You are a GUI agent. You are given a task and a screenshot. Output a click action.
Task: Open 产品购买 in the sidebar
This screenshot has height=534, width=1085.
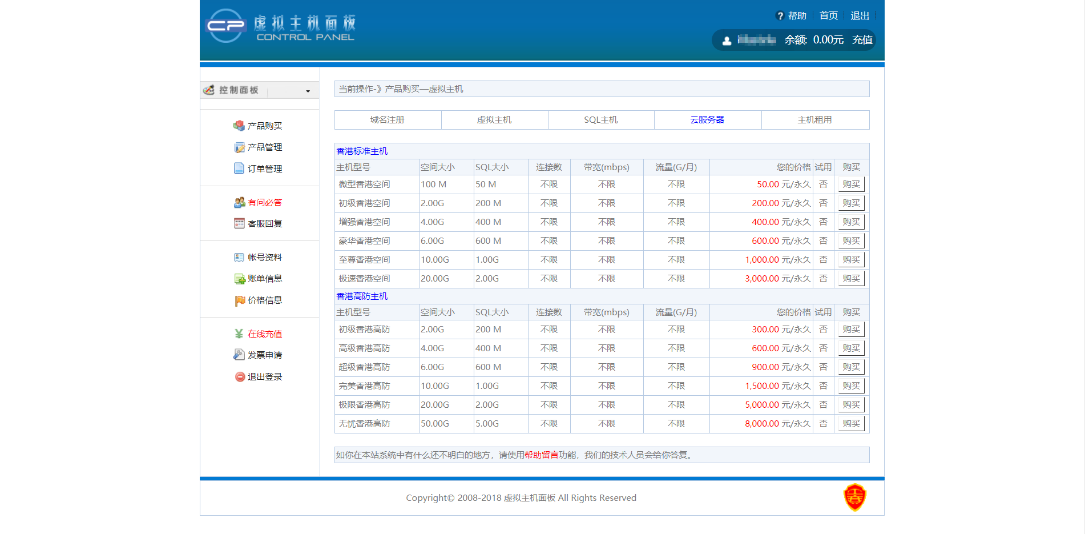265,126
